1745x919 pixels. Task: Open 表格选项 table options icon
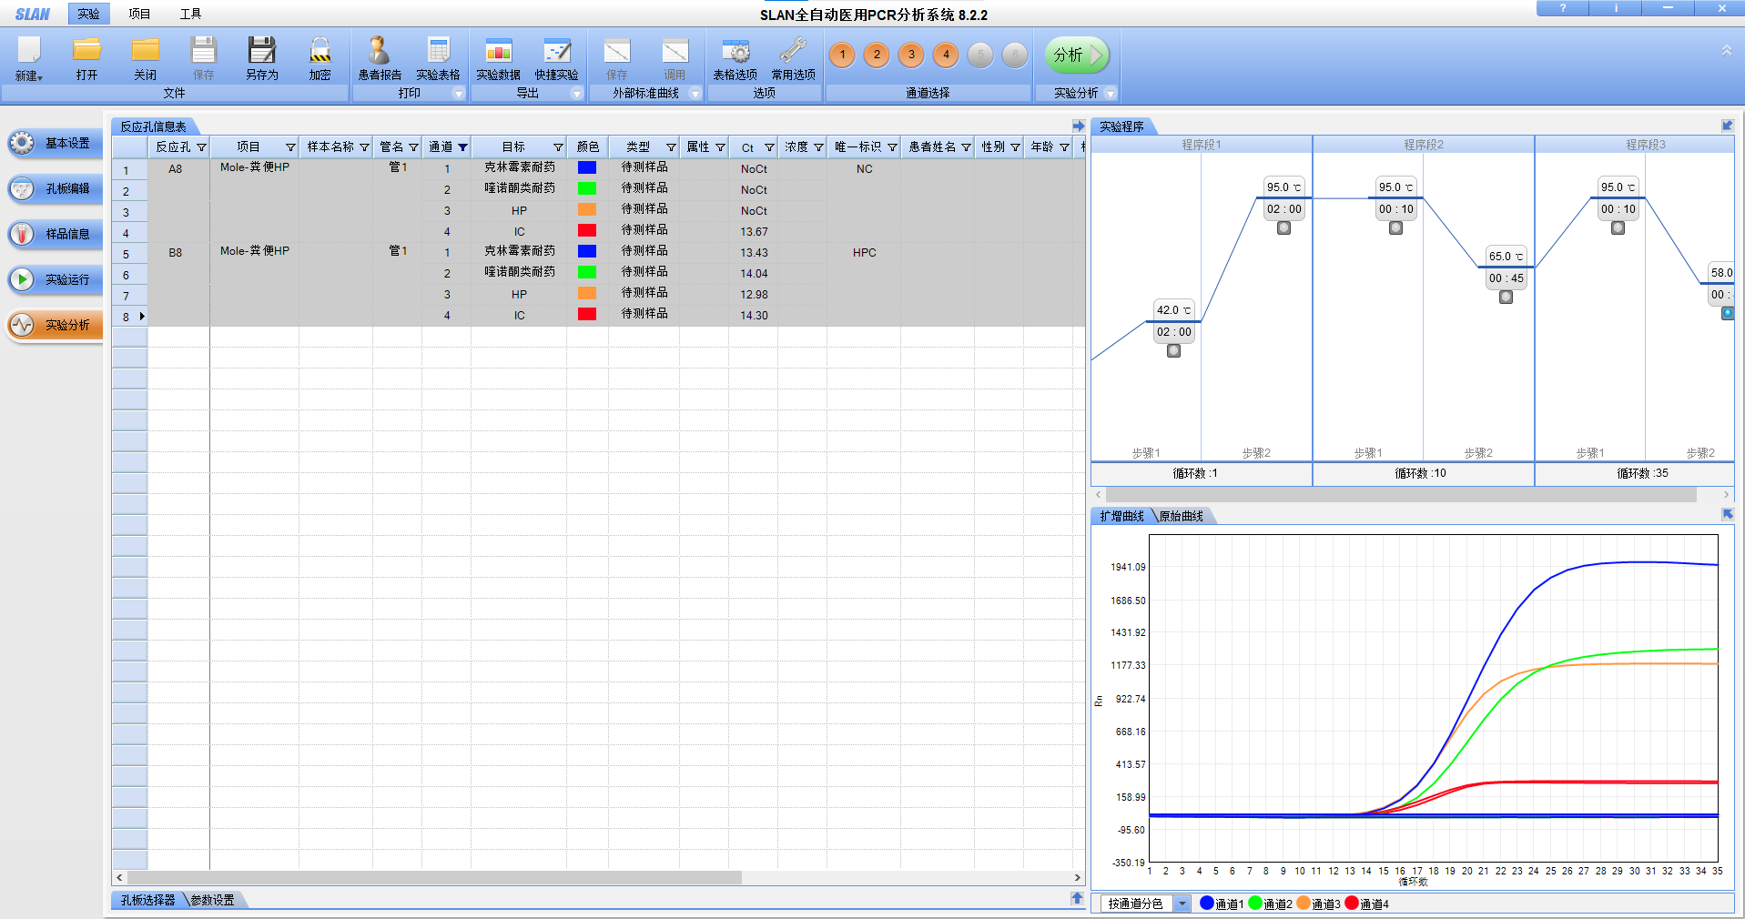[x=735, y=52]
